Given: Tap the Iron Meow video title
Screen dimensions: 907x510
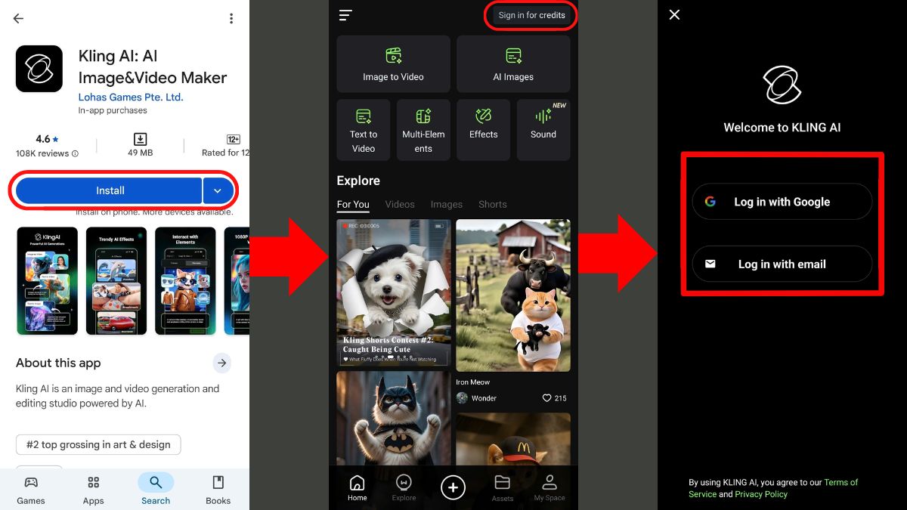Looking at the screenshot, I should coord(473,382).
